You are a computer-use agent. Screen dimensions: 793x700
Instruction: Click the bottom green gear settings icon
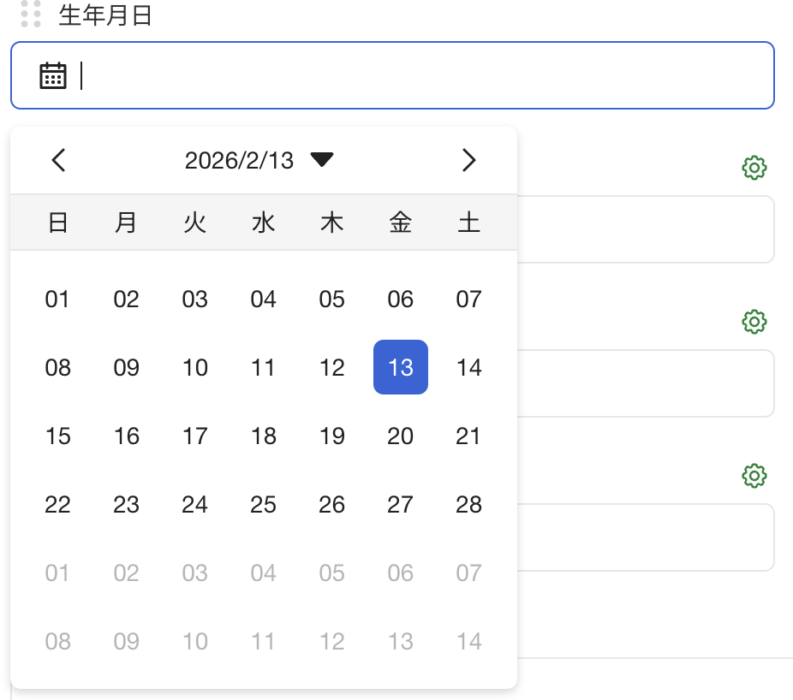click(753, 476)
